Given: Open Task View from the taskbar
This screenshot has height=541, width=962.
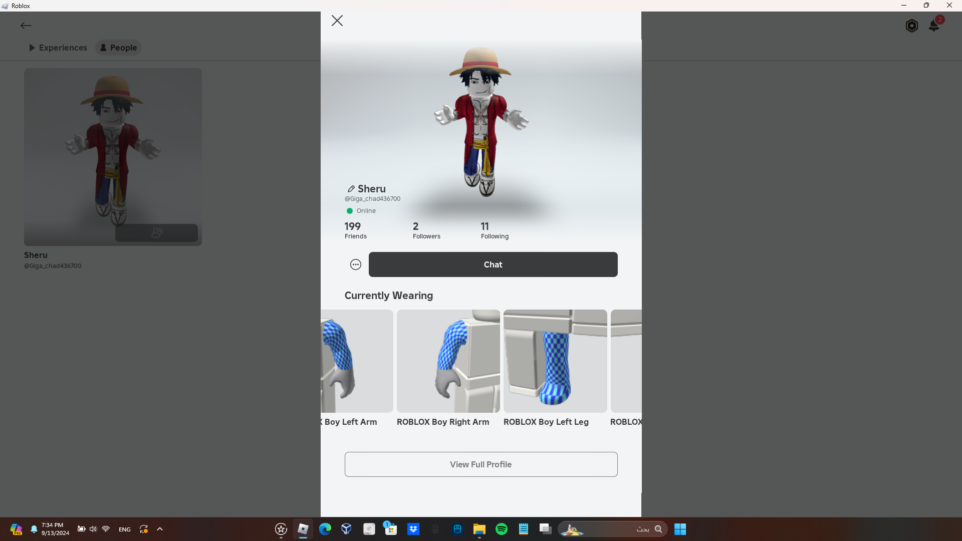Looking at the screenshot, I should (546, 529).
